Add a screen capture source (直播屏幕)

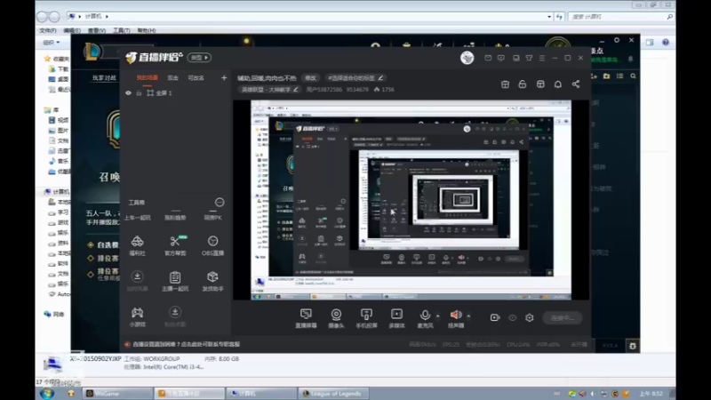click(306, 318)
